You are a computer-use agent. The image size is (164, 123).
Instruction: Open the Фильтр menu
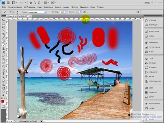click(58, 7)
